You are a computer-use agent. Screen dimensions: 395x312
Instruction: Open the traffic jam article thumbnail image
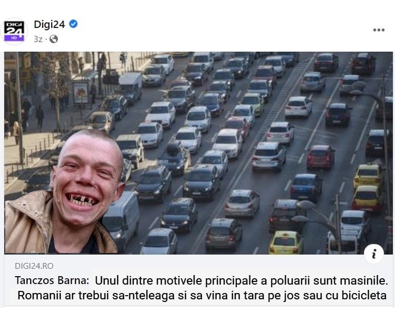coord(198,153)
